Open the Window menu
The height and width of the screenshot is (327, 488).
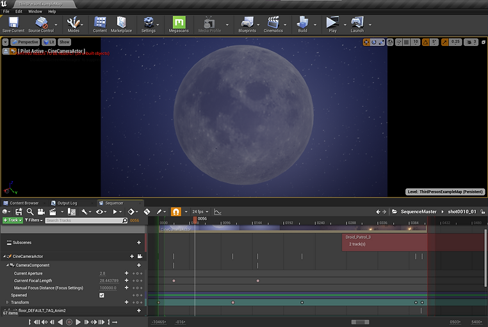[x=35, y=11]
